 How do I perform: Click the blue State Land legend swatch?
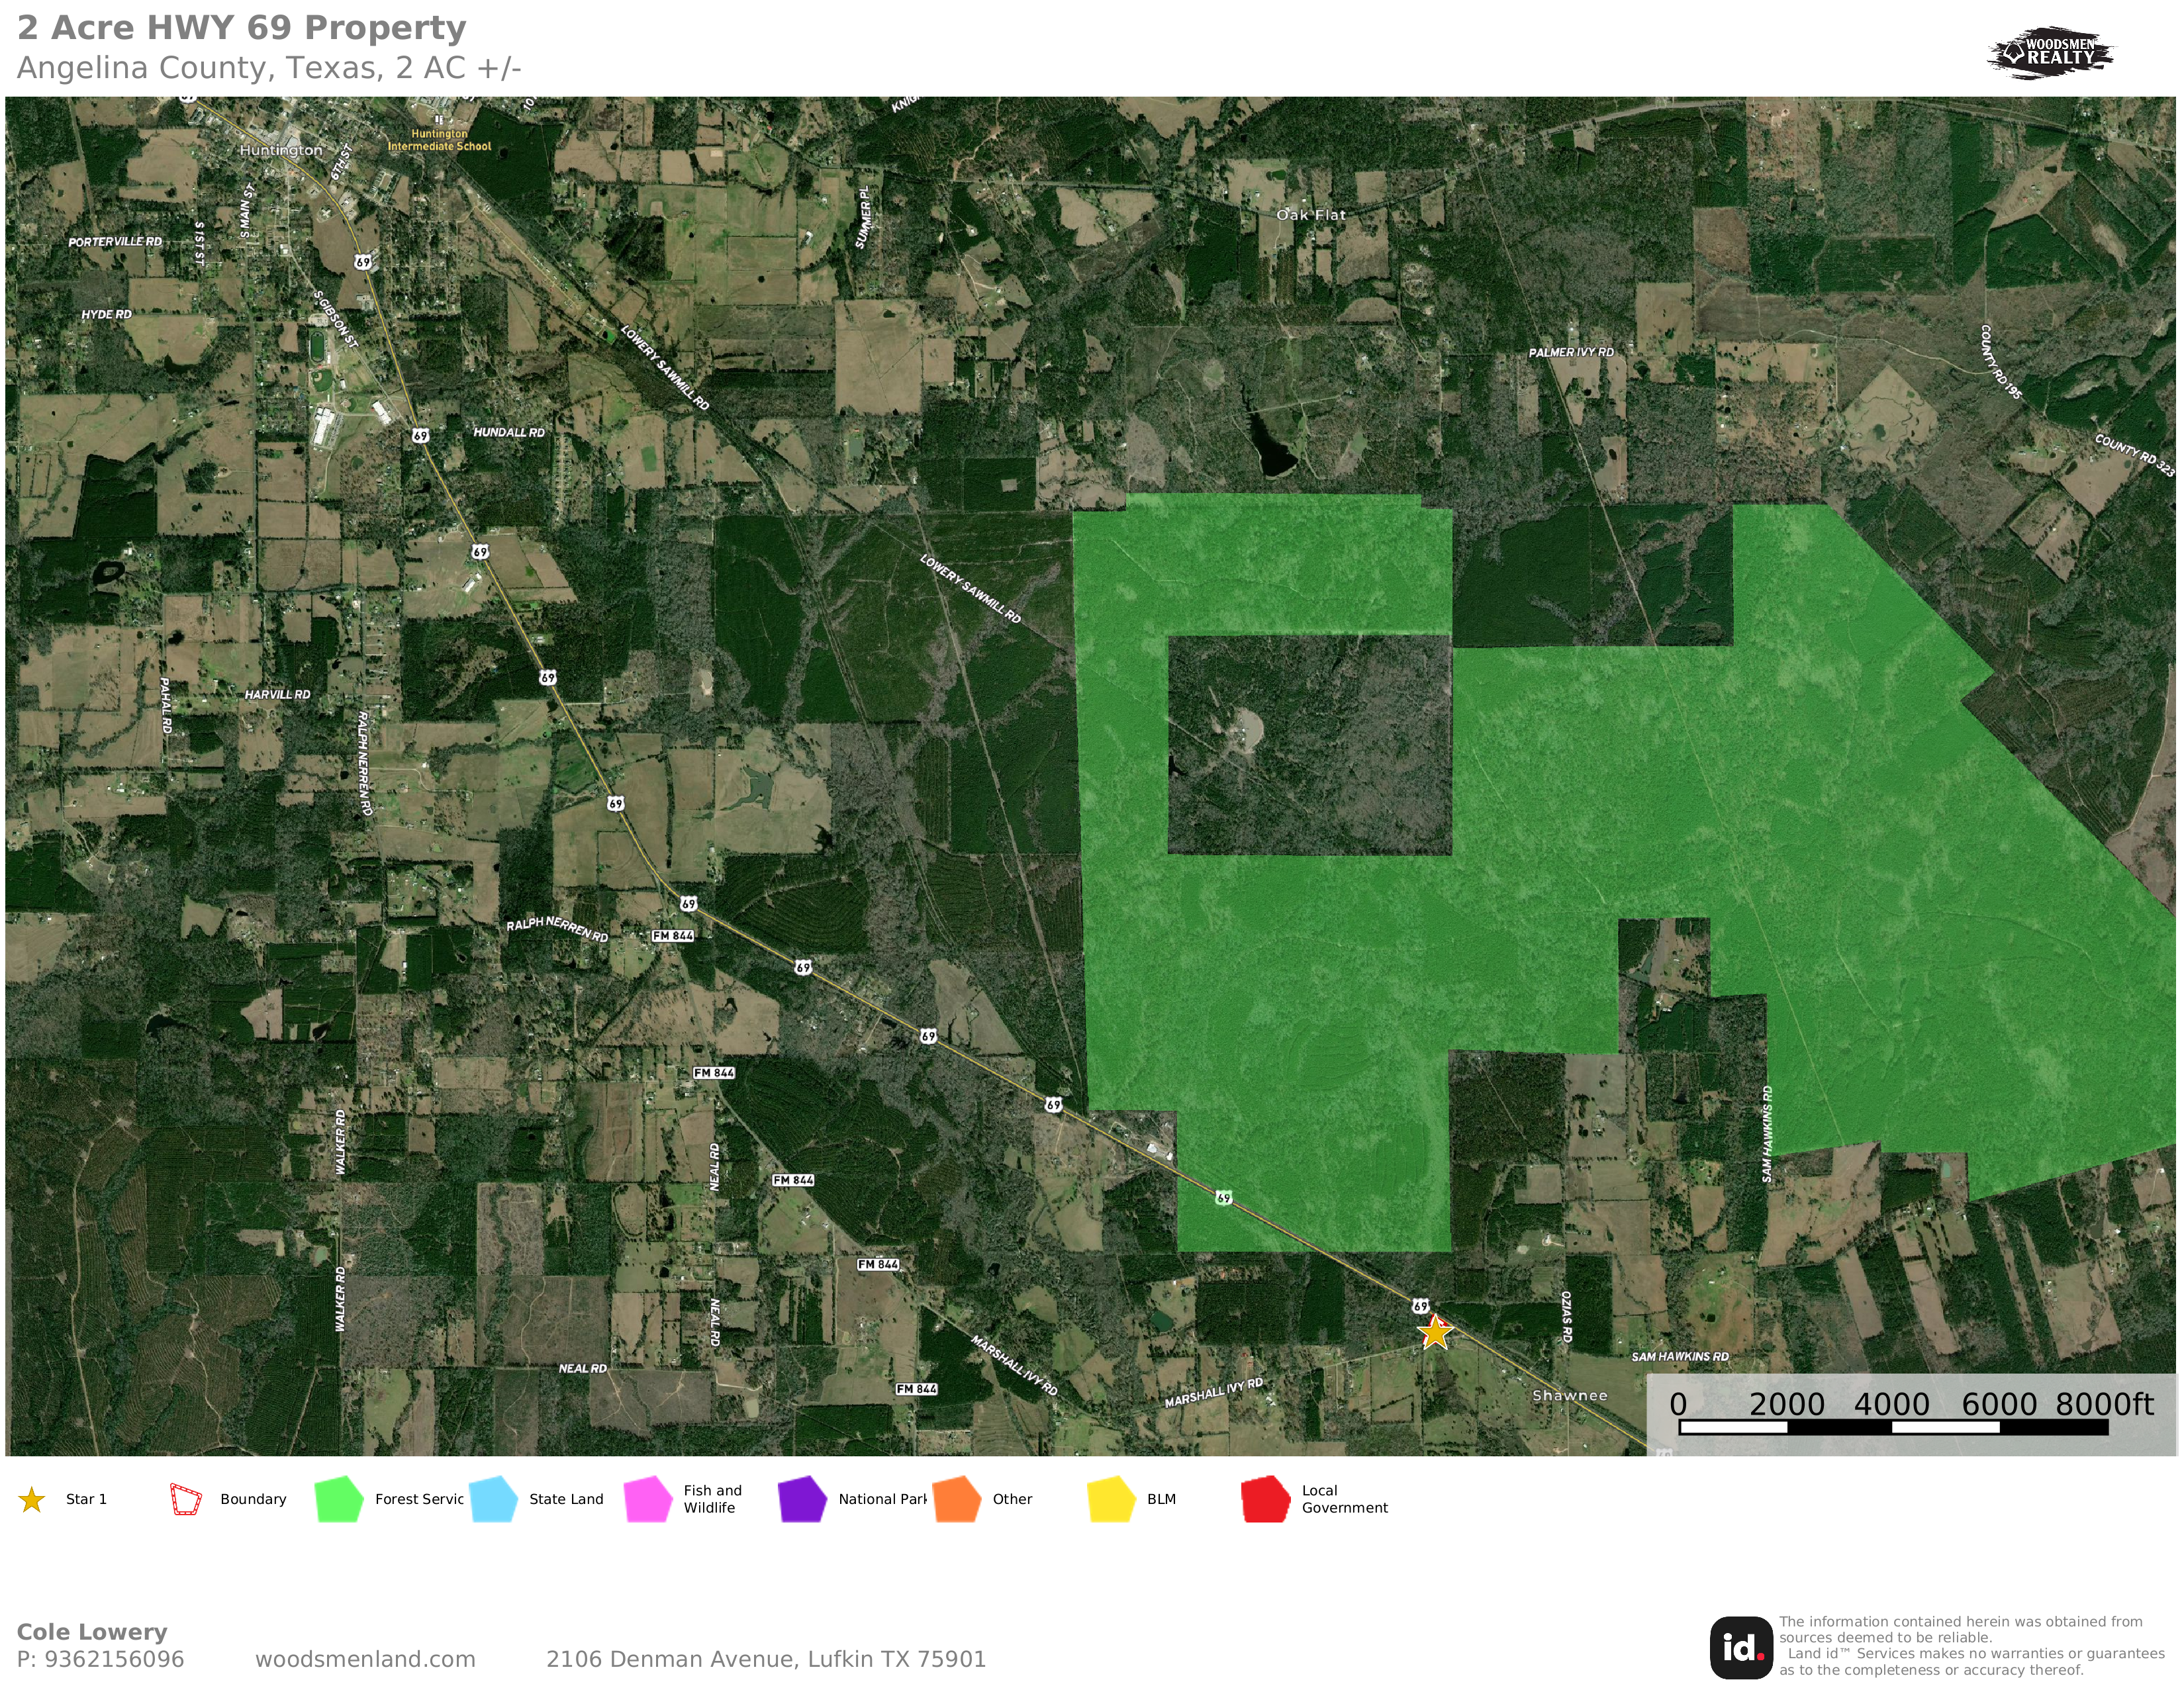coord(493,1500)
